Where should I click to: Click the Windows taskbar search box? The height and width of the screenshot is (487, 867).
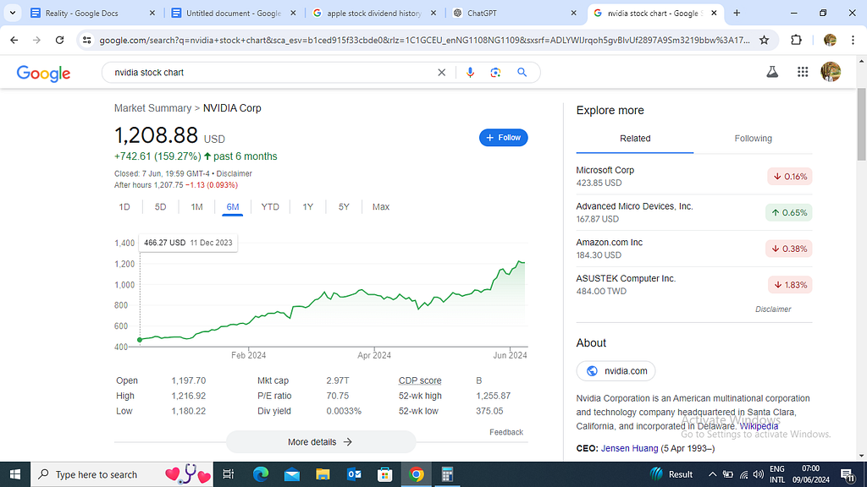[122, 474]
